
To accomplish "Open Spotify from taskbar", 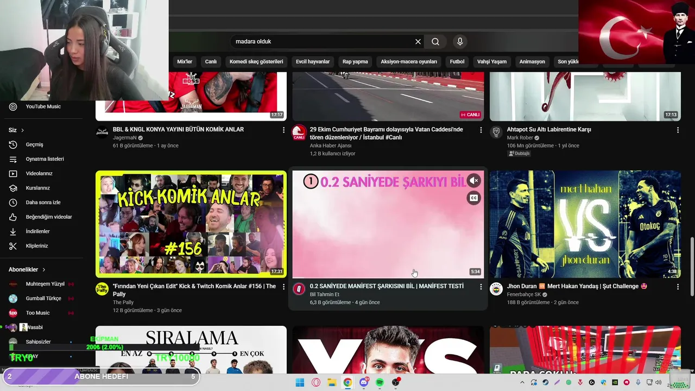I will click(x=380, y=382).
